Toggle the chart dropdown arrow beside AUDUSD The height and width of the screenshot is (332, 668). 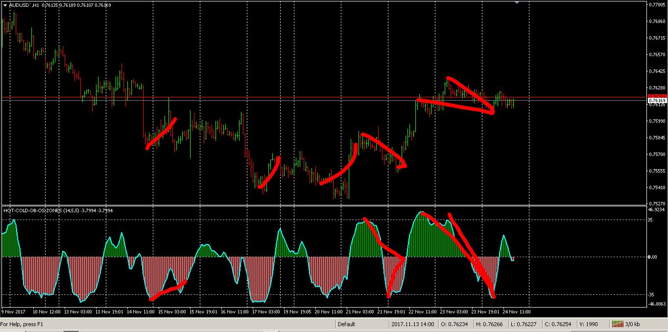point(5,5)
